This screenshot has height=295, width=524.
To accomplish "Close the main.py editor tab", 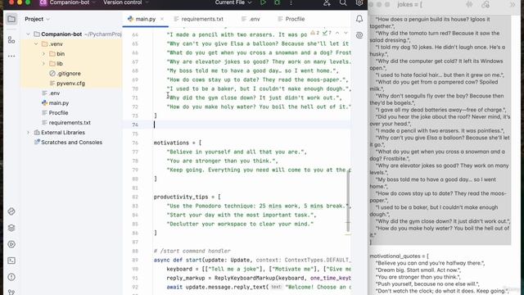I will tap(162, 19).
